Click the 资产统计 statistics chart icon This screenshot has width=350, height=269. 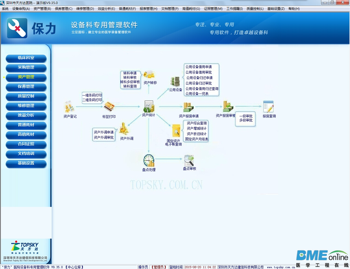pyautogui.click(x=148, y=107)
